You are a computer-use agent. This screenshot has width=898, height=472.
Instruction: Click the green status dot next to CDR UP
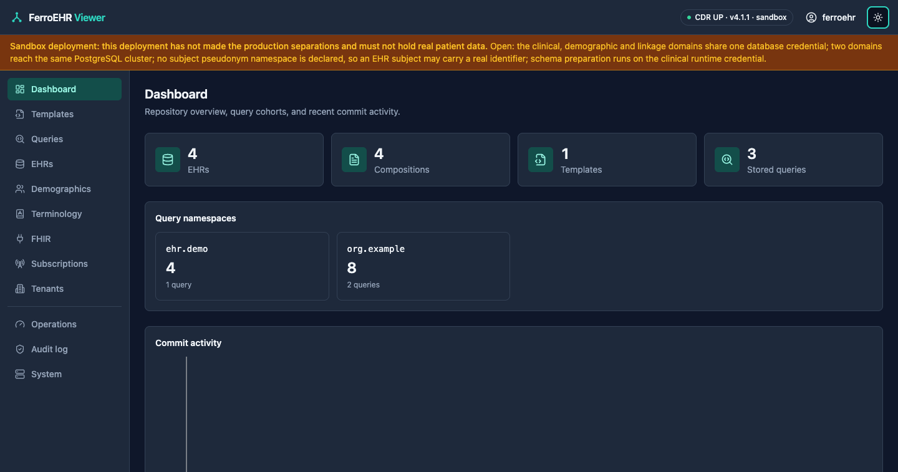click(x=689, y=17)
